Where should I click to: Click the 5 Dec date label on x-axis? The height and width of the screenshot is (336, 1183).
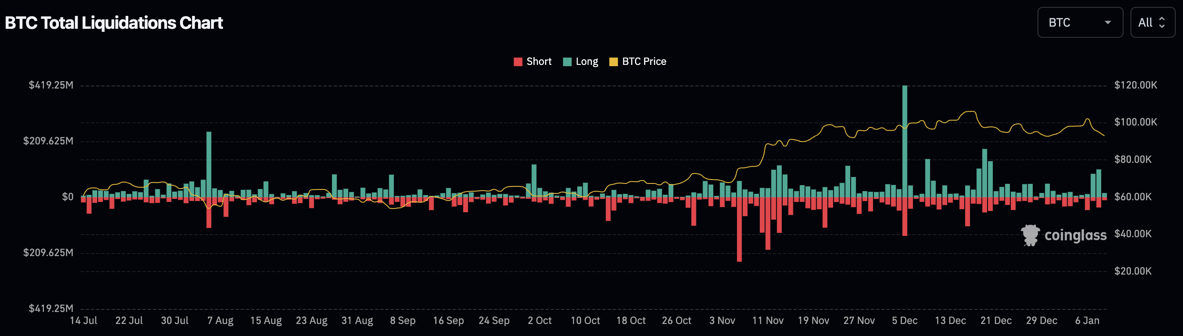904,321
